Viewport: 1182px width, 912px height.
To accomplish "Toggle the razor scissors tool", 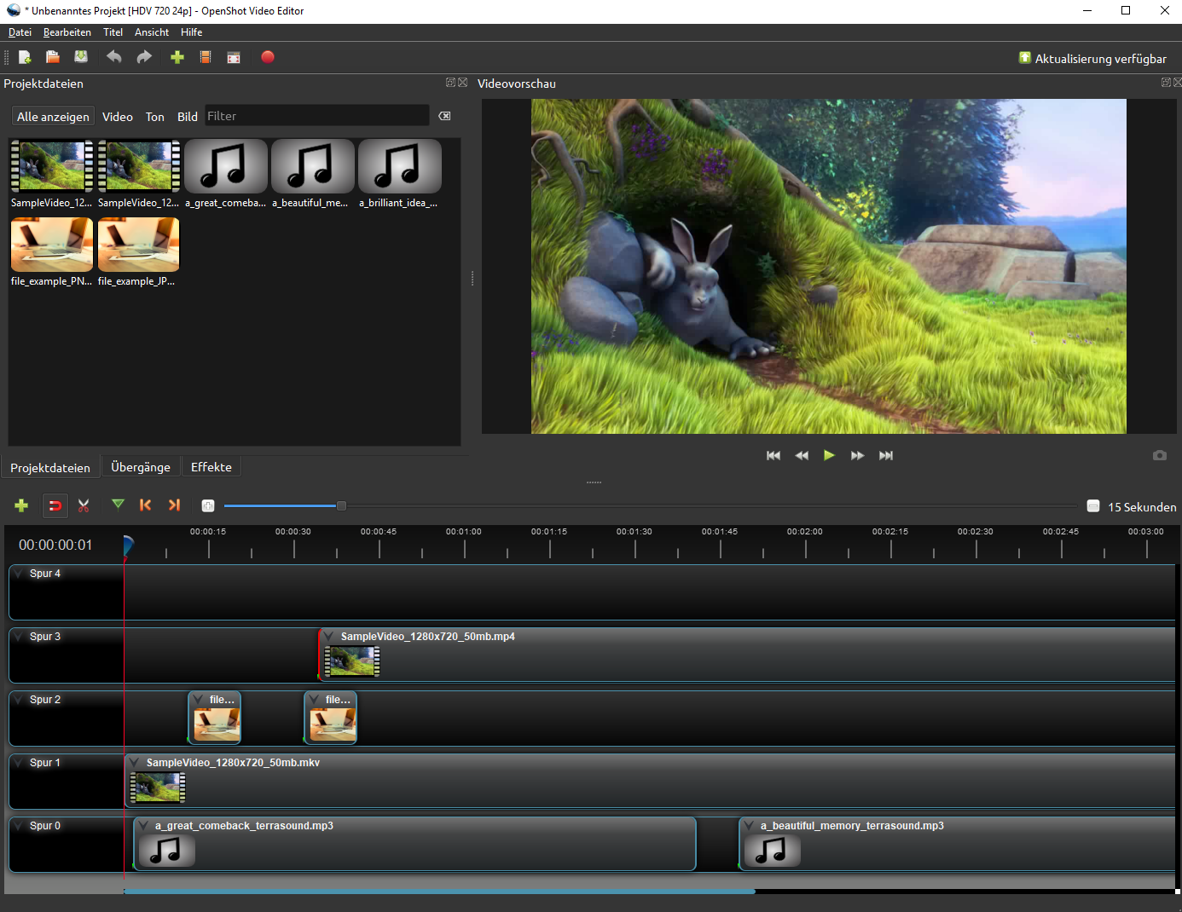I will pos(84,505).
